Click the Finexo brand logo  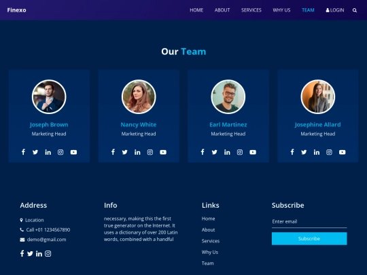16,10
